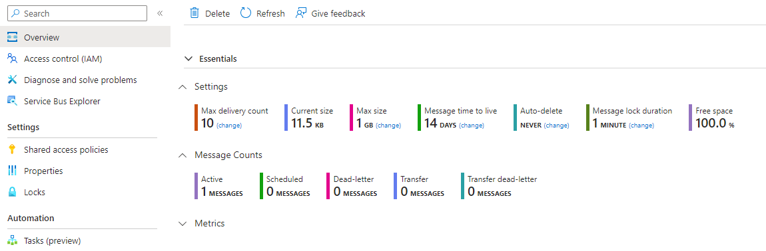Open Tasks (preview) label
766x251 pixels.
click(x=52, y=241)
